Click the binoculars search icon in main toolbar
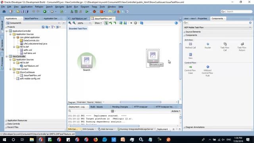254x143 pixels. point(4,12)
